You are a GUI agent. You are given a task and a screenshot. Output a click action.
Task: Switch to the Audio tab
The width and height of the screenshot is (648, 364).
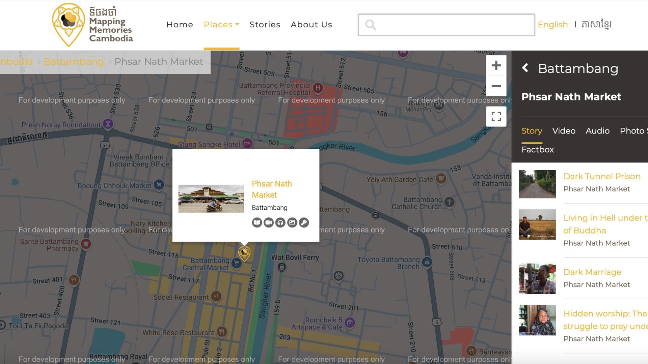click(597, 131)
